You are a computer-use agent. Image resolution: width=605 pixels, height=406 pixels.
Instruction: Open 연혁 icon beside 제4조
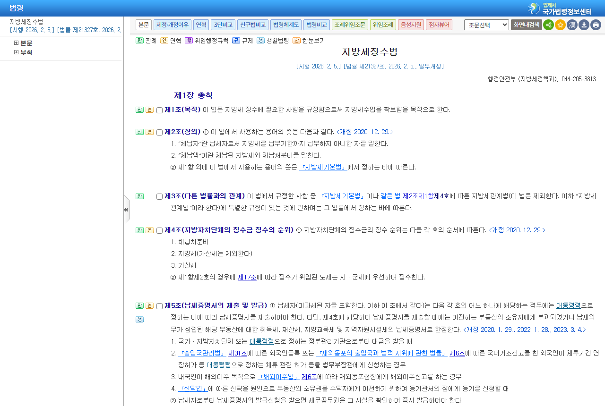coord(149,230)
